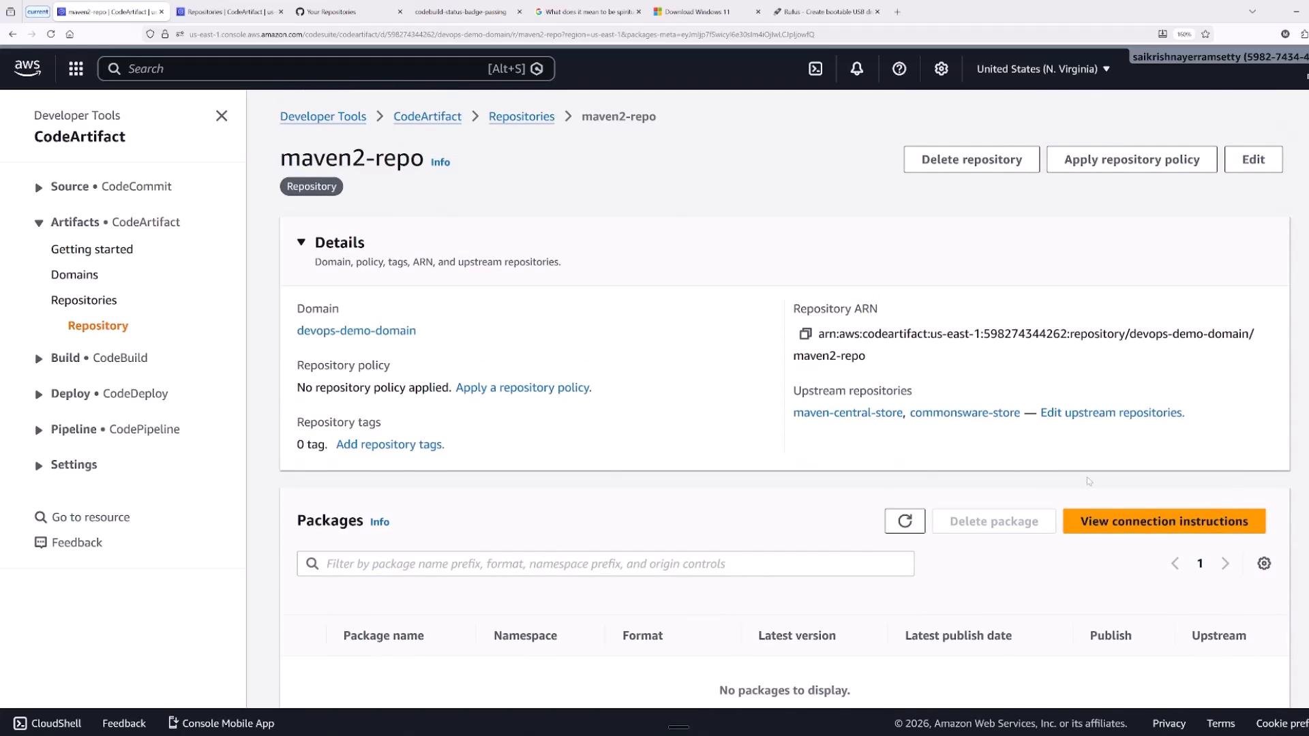Click Delete repository button
This screenshot has width=1309, height=736.
972,159
